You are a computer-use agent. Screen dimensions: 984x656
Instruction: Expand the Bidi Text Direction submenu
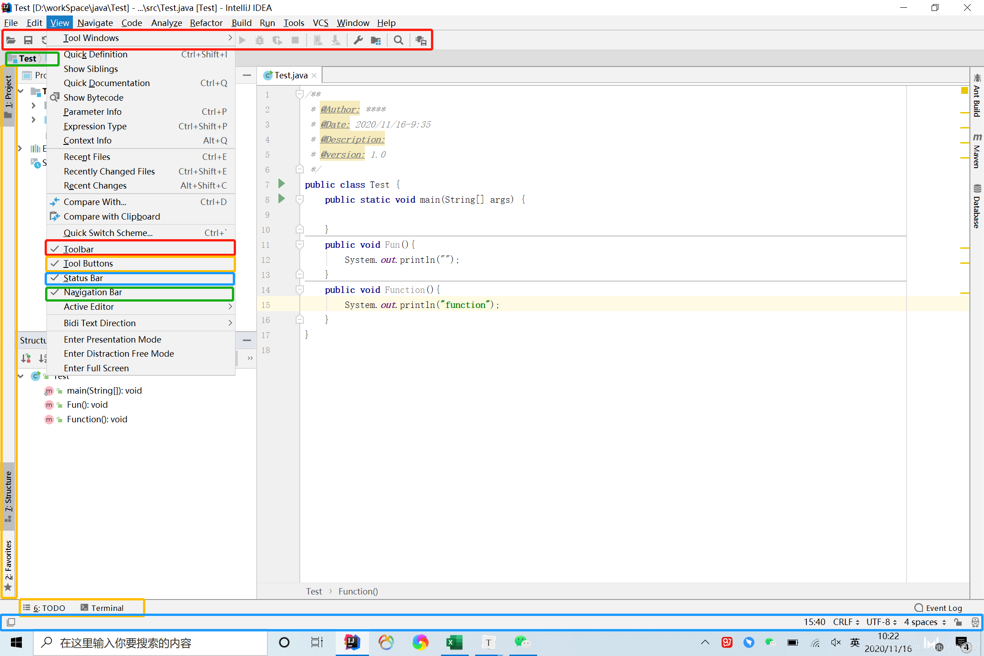tap(141, 323)
